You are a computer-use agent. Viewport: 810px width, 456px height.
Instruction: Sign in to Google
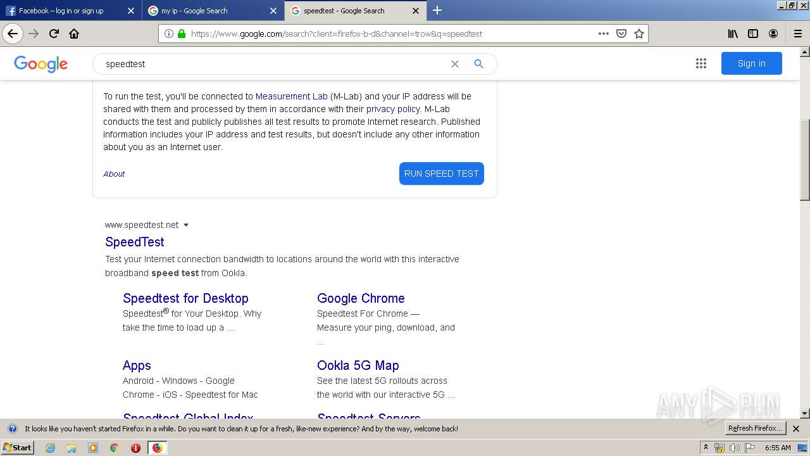[x=751, y=63]
